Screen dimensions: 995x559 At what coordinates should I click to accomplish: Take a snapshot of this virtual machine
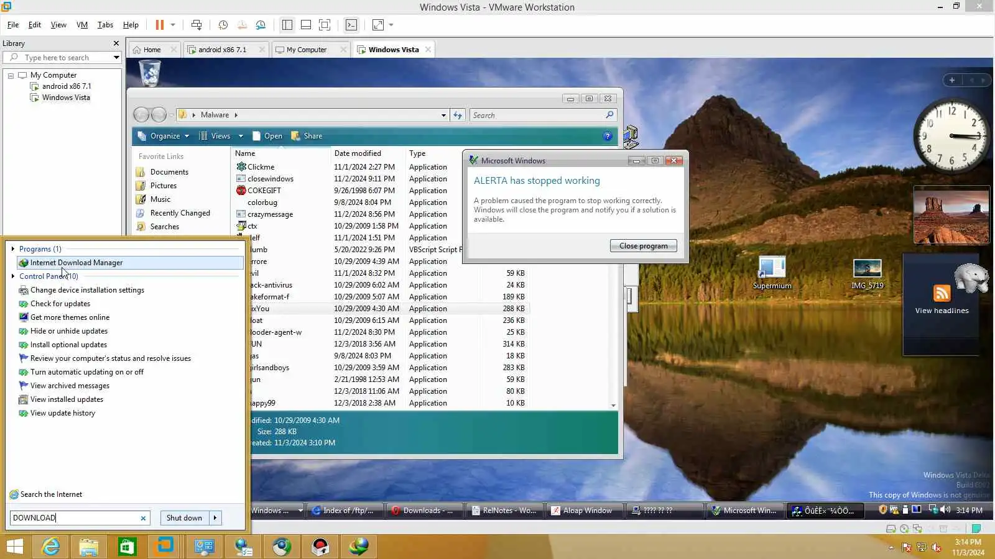pos(223,25)
